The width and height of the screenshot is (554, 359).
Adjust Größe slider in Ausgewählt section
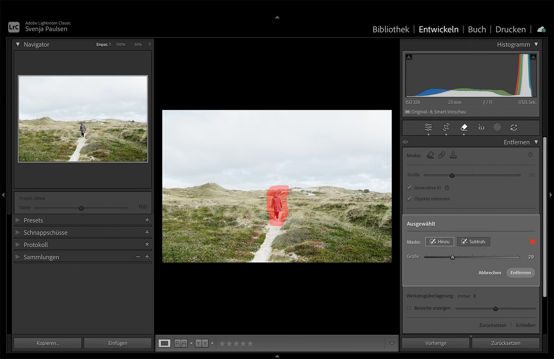452,257
